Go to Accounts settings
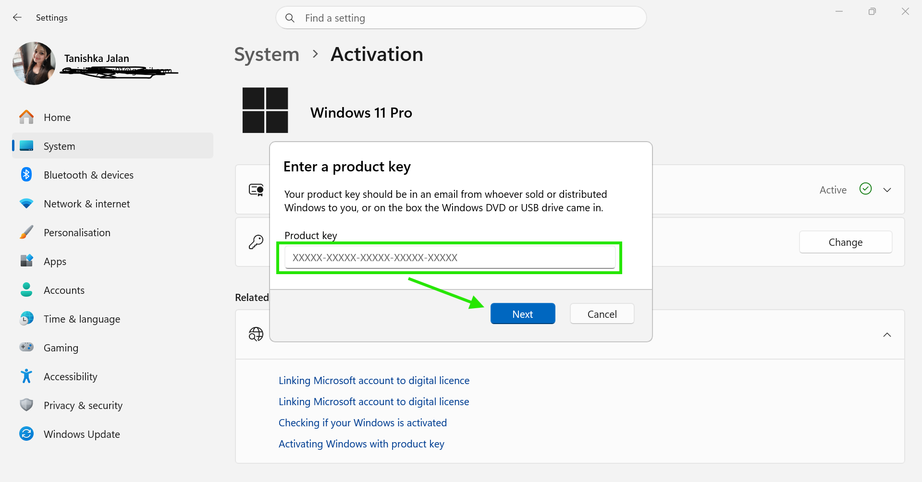 pos(112,290)
